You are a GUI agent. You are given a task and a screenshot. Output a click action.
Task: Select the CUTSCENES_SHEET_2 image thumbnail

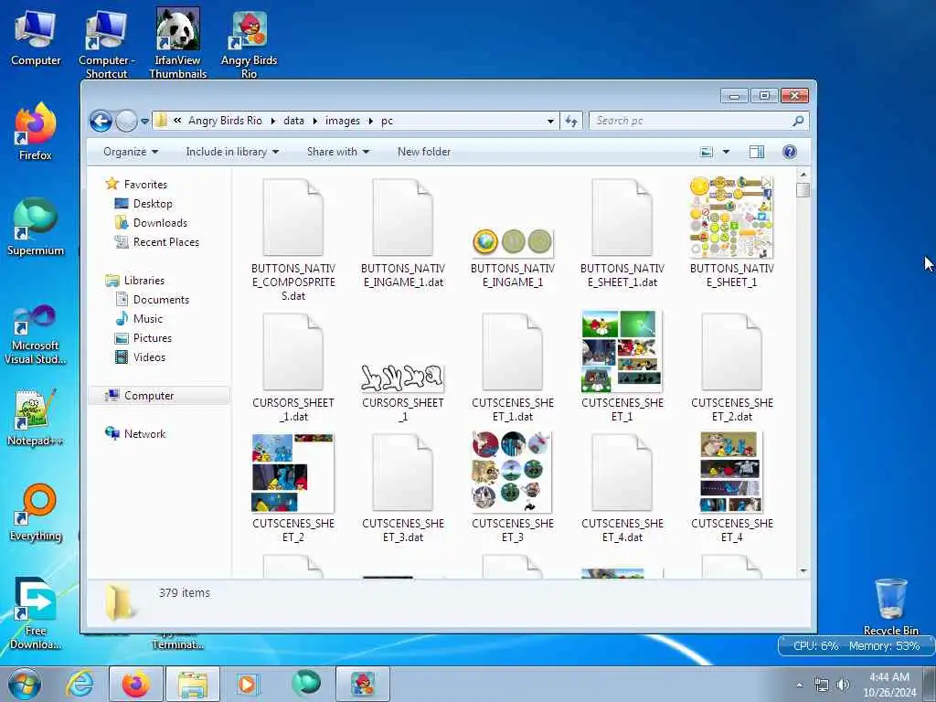pyautogui.click(x=293, y=488)
